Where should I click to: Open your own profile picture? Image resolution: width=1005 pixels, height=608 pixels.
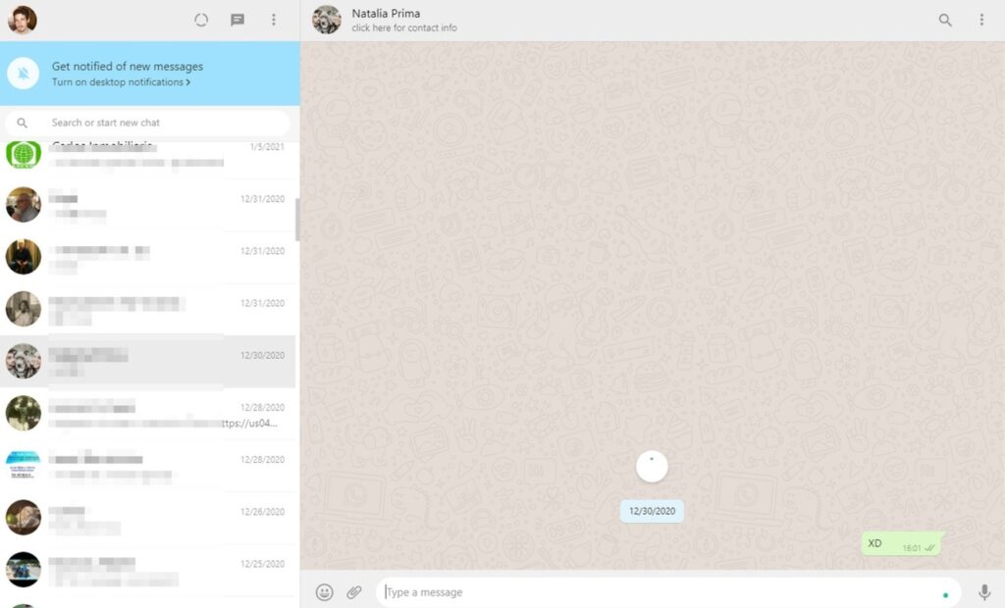click(x=22, y=20)
